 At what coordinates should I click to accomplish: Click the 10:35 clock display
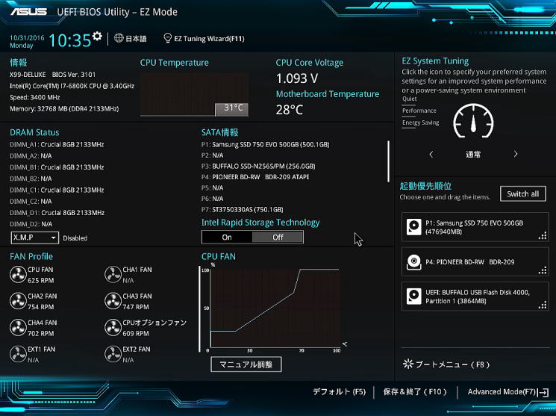click(70, 40)
